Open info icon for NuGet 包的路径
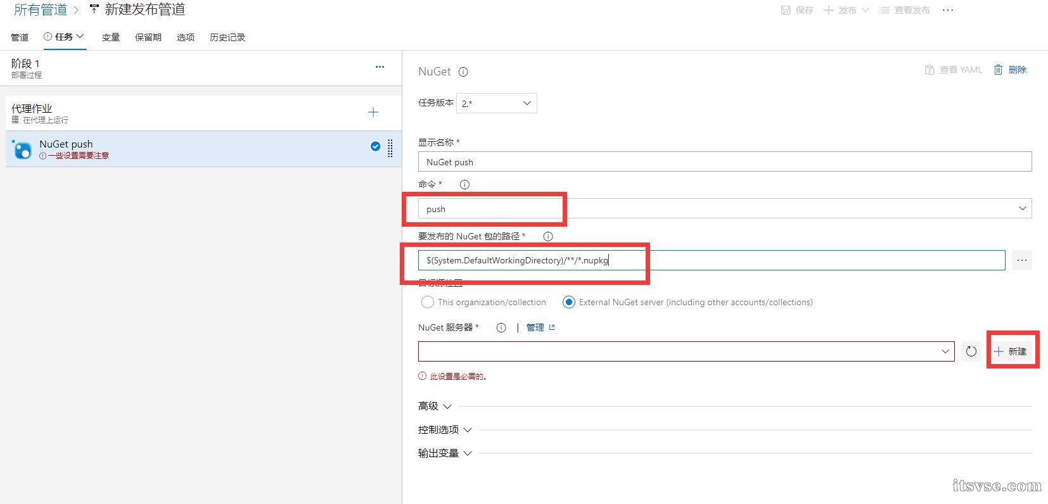Viewport: 1048px width, 504px height. click(x=548, y=236)
